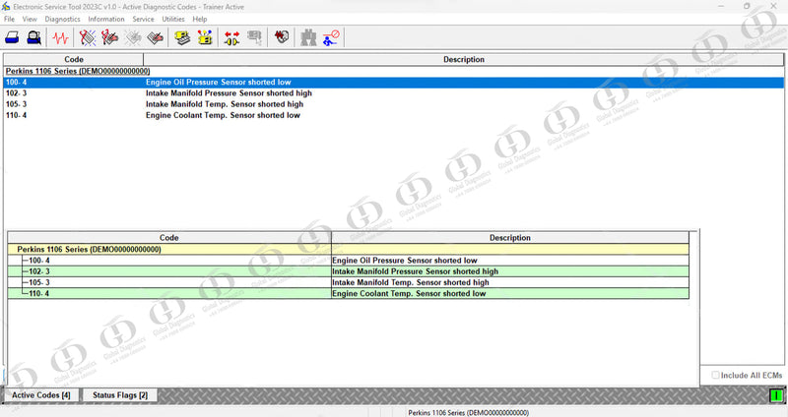This screenshot has height=417, width=788.
Task: Click the upper Description column header
Action: (x=463, y=59)
